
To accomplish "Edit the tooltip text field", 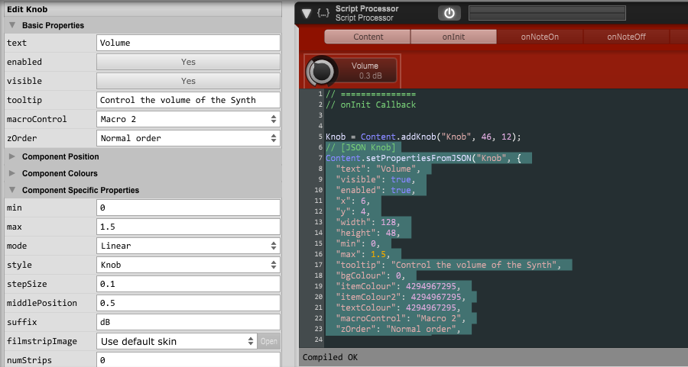I will (188, 100).
